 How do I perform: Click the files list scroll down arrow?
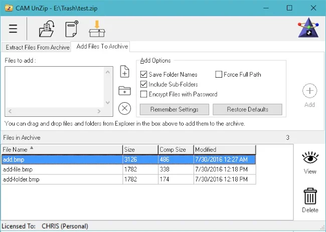[108, 102]
